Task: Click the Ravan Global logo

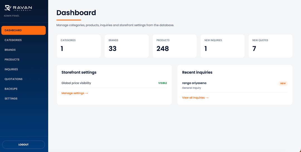Action: pos(18,8)
